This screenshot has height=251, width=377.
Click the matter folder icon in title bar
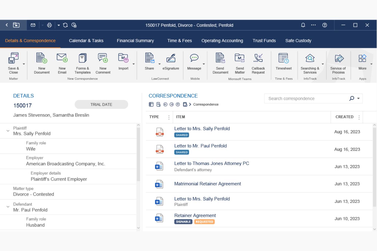coord(16,25)
